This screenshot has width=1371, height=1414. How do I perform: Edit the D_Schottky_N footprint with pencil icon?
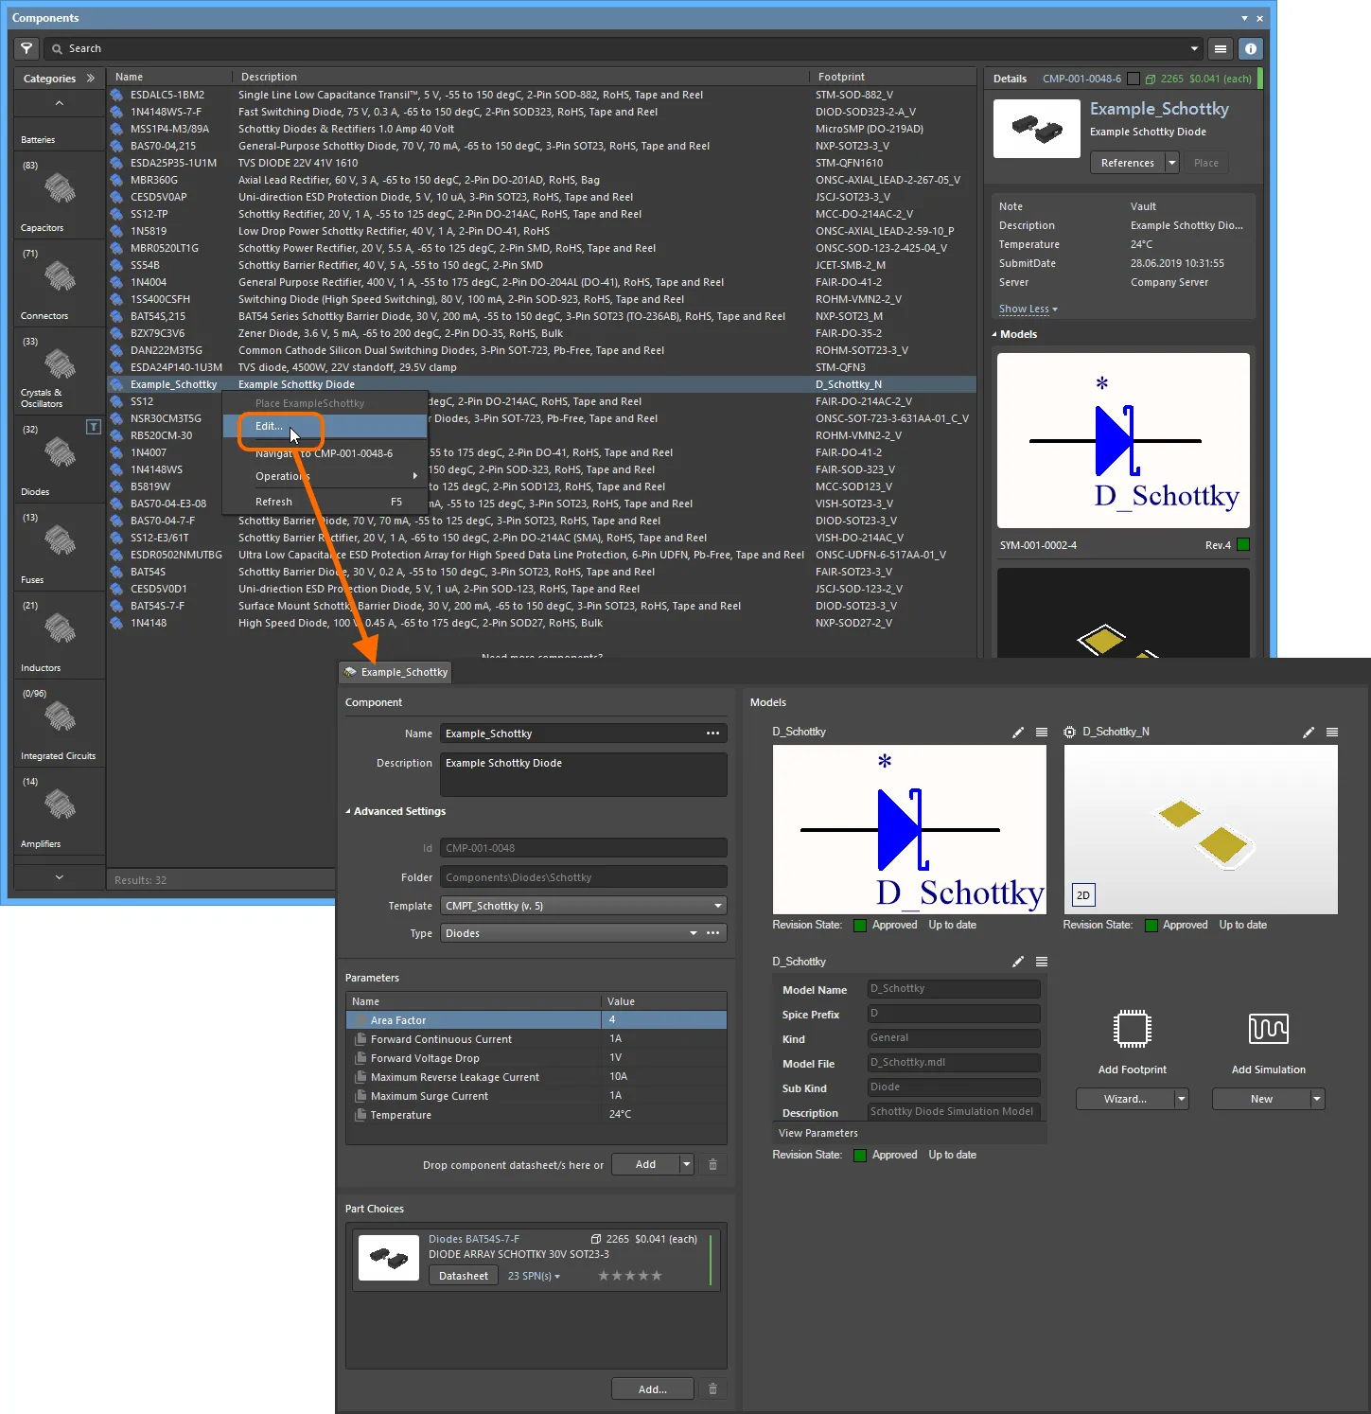pos(1309,733)
